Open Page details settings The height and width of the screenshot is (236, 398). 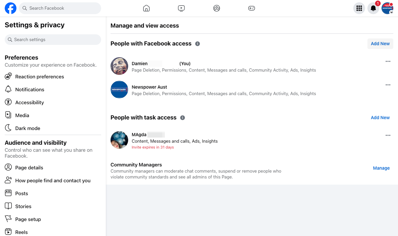point(53,168)
